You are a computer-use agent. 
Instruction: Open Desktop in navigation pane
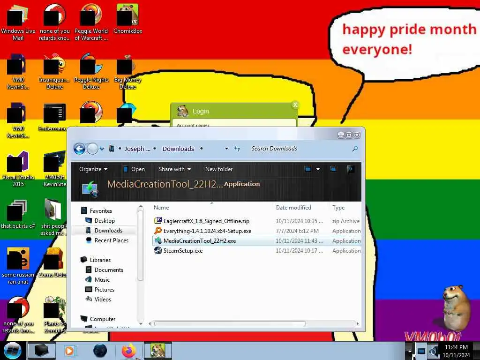point(105,221)
